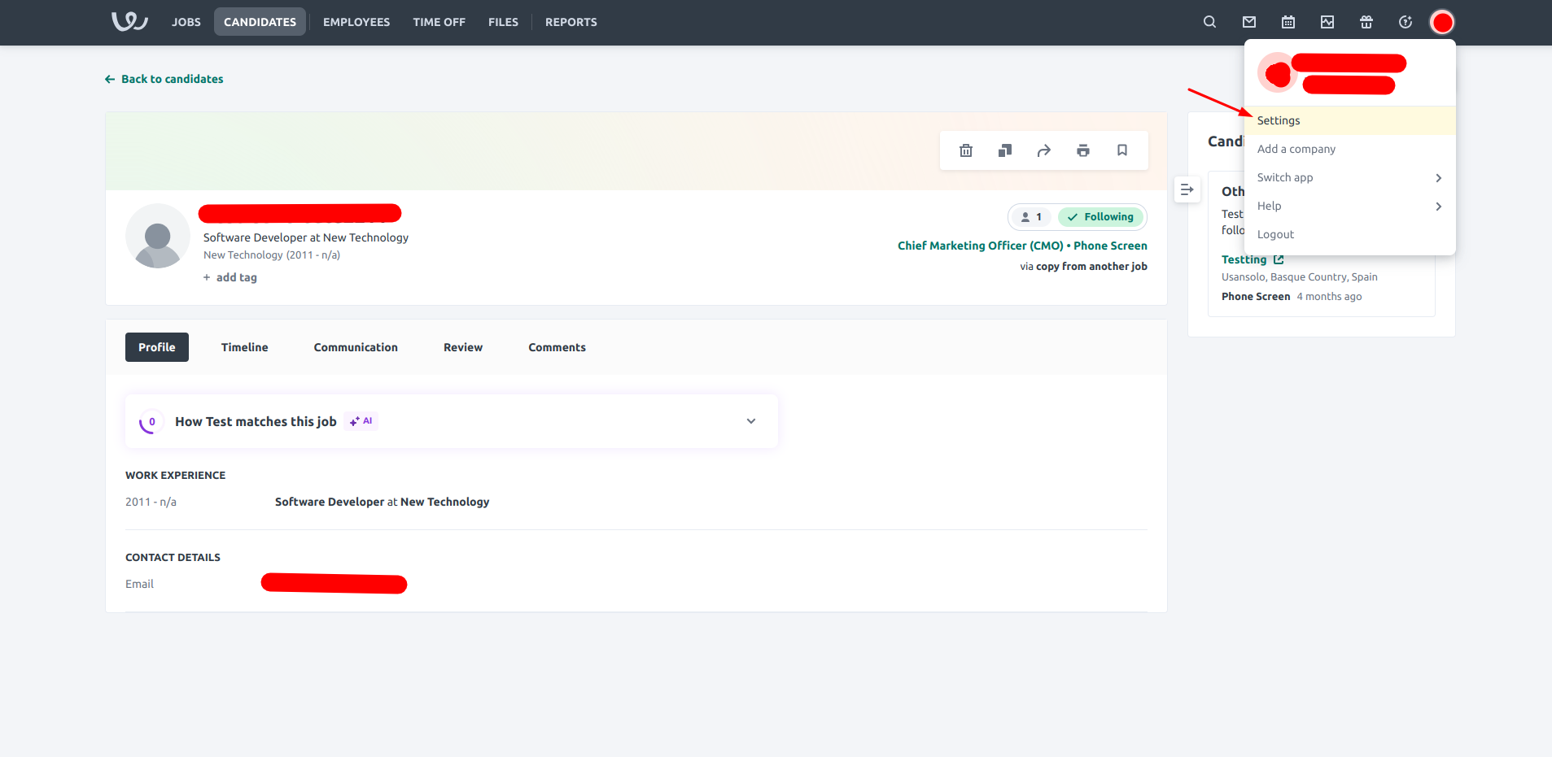The height and width of the screenshot is (757, 1552).
Task: Expand How Test matches this job
Action: tap(751, 421)
